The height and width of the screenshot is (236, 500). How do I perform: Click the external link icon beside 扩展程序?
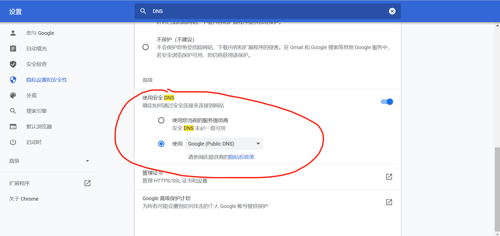tap(87, 183)
